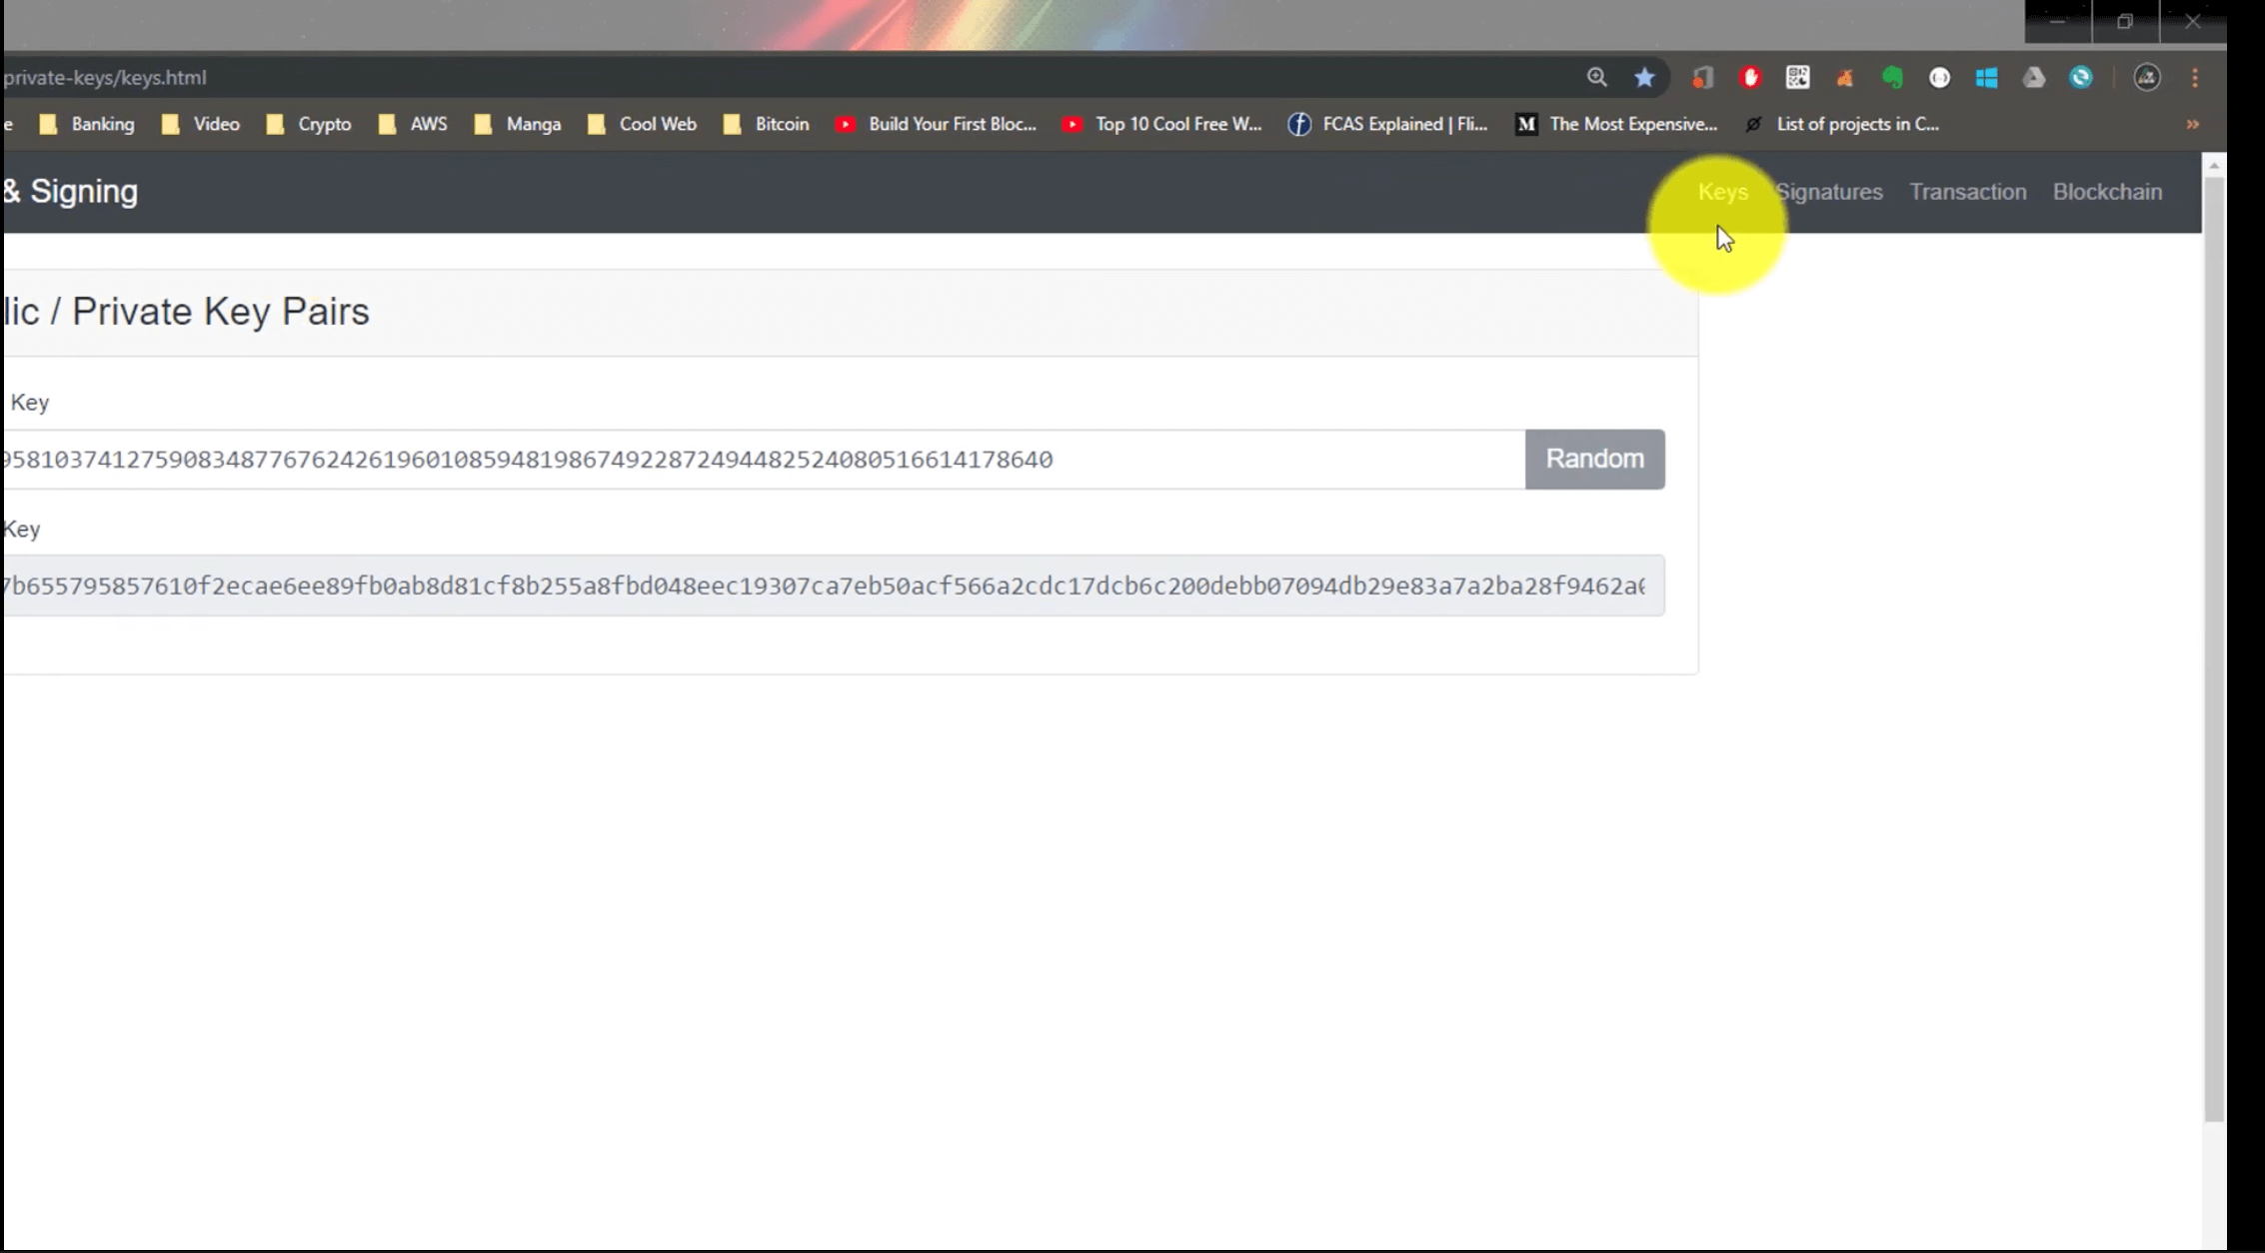
Task: Select the public key input field
Action: coord(823,585)
